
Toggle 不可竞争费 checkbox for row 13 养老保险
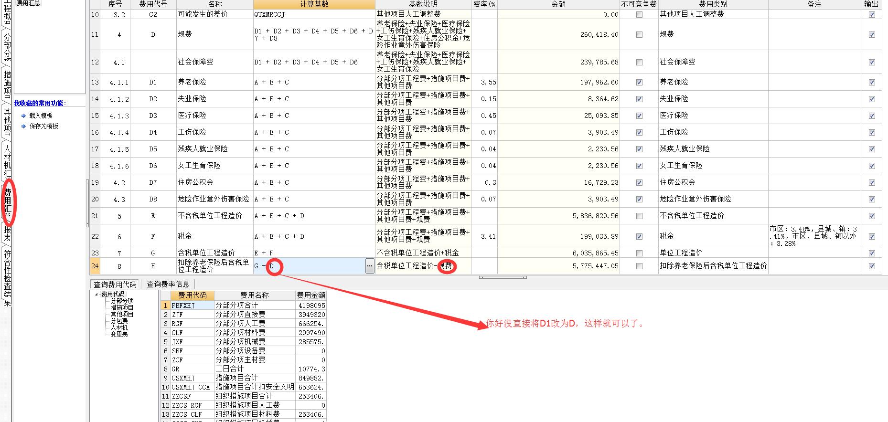(x=639, y=82)
